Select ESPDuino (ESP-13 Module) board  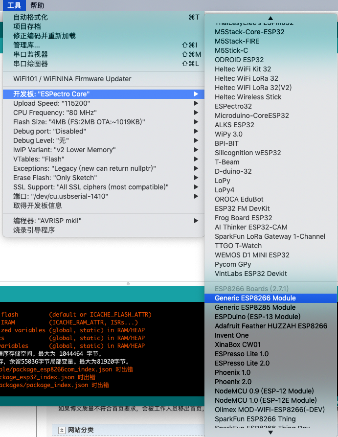270,317
